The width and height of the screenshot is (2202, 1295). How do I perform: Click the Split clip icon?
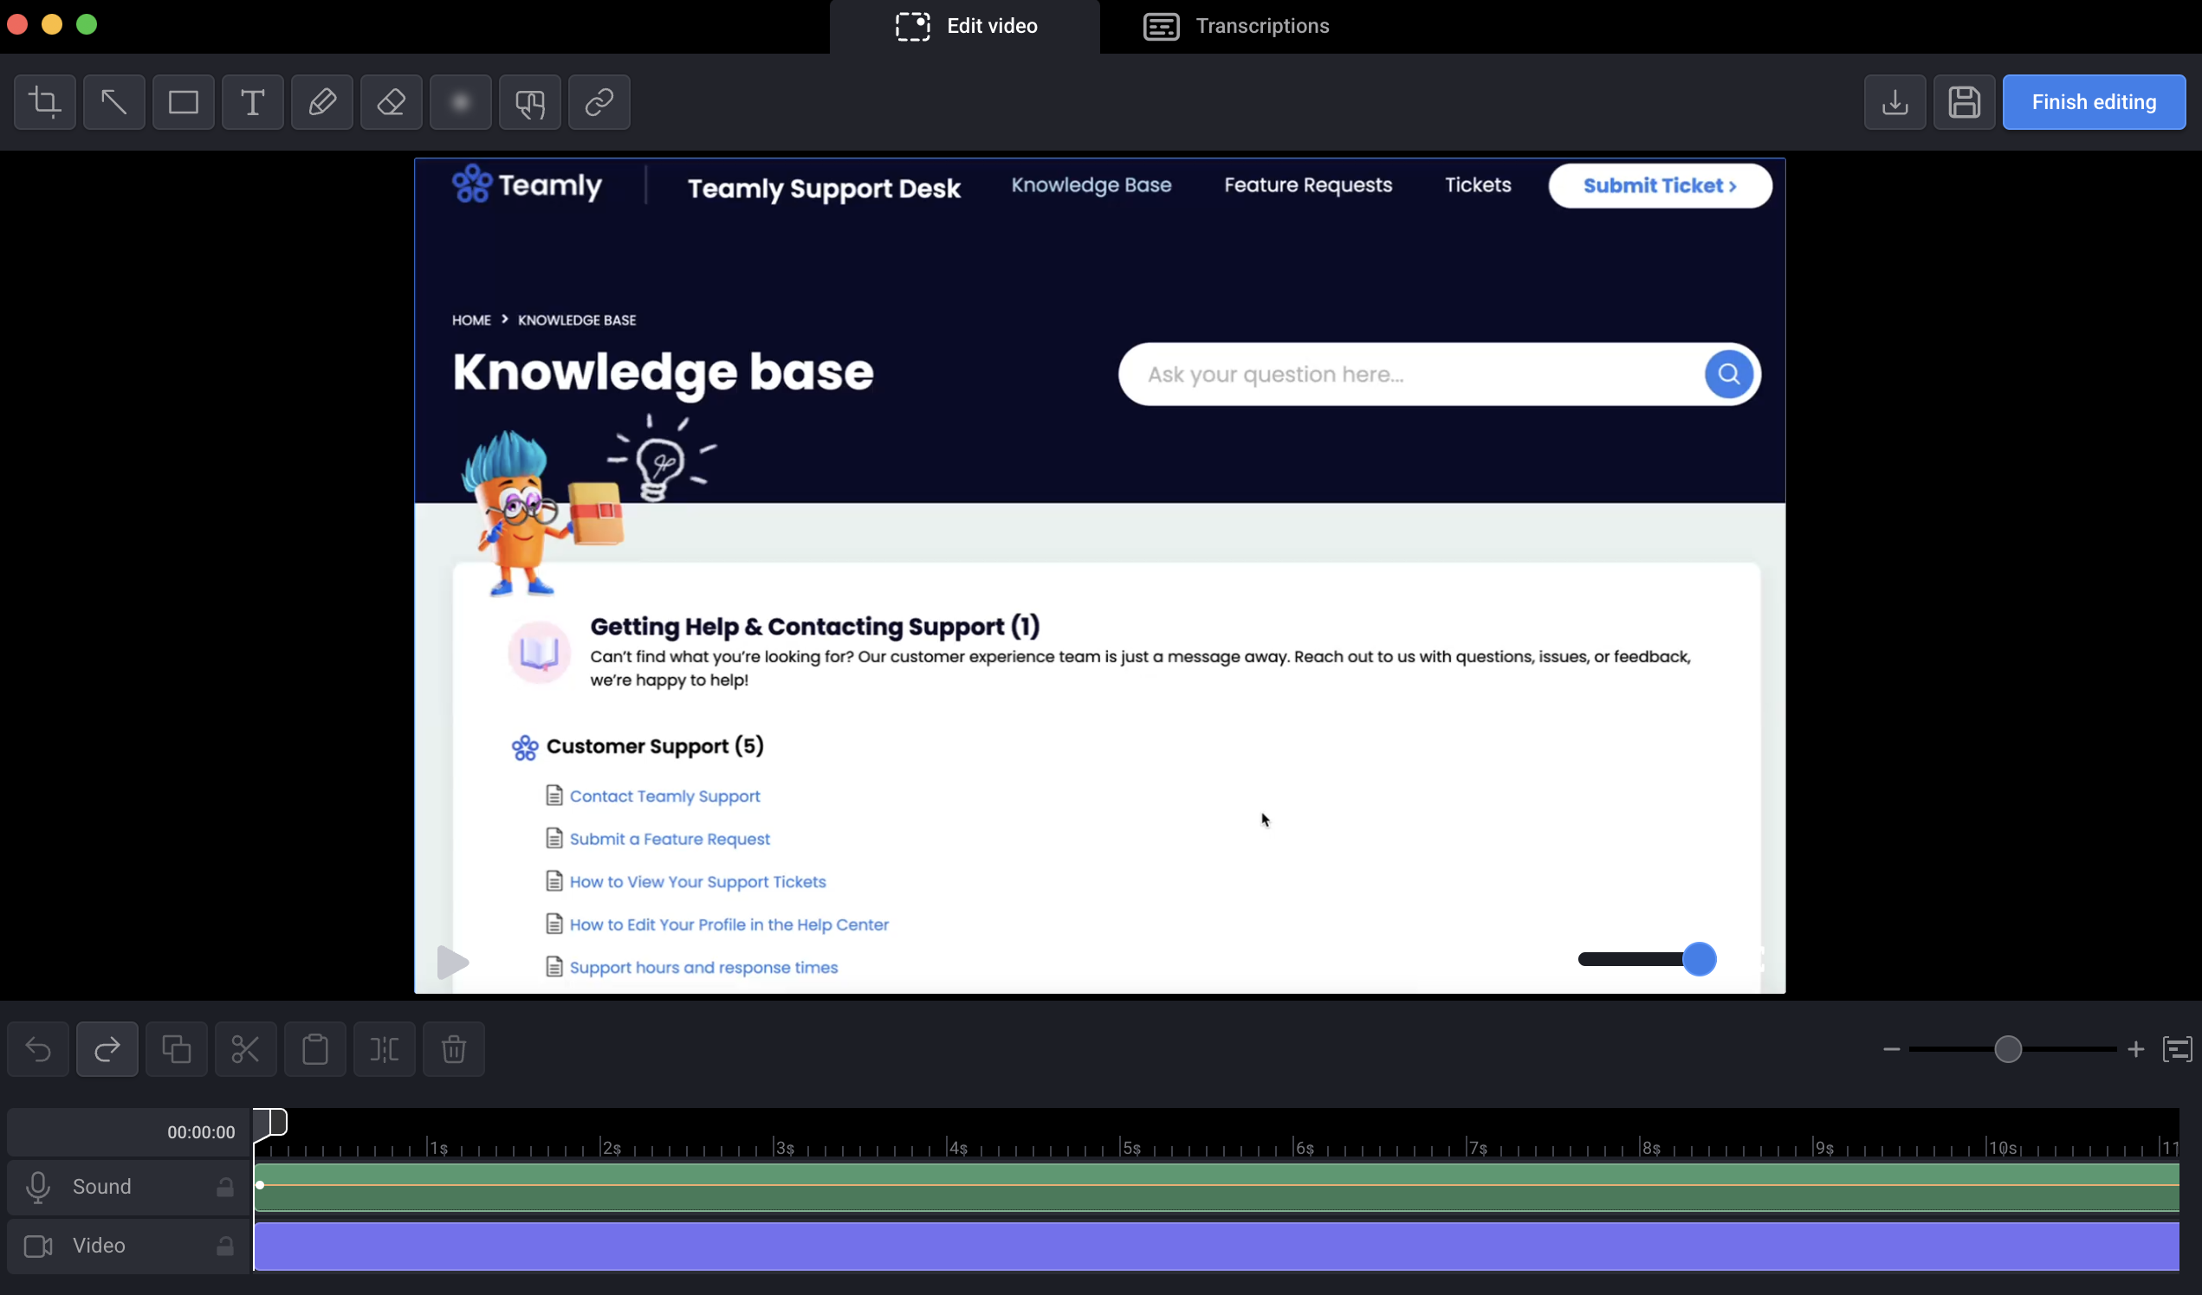385,1049
